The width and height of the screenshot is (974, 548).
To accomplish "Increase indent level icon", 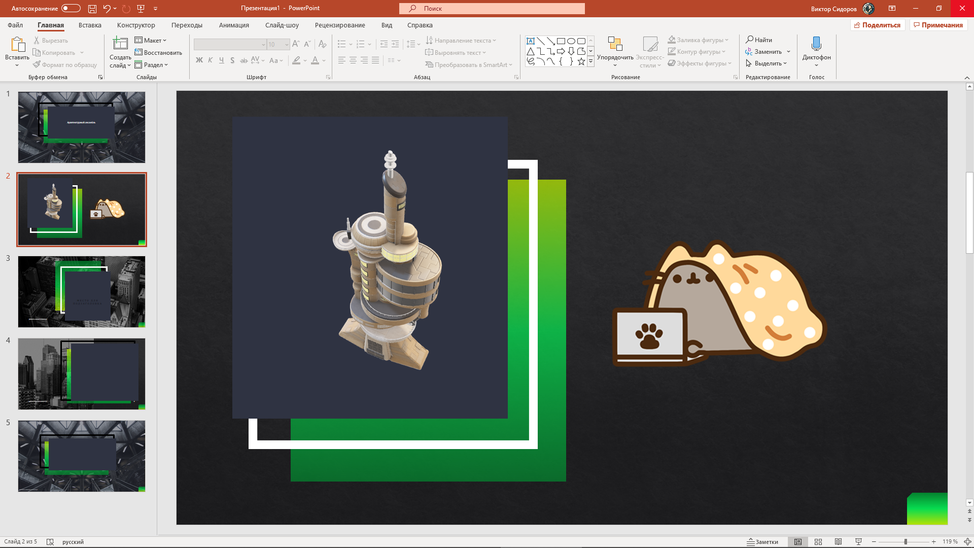I will coord(395,44).
